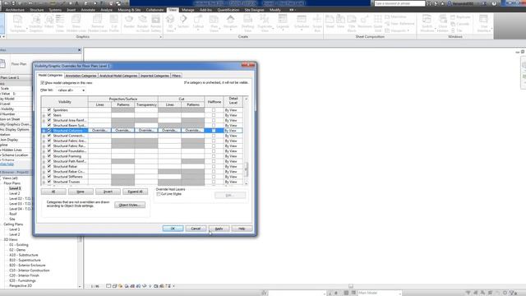Screen dimensions: 526x296
Task: Click the Visibility/Graphics ribbon icon
Action: (x=36, y=23)
